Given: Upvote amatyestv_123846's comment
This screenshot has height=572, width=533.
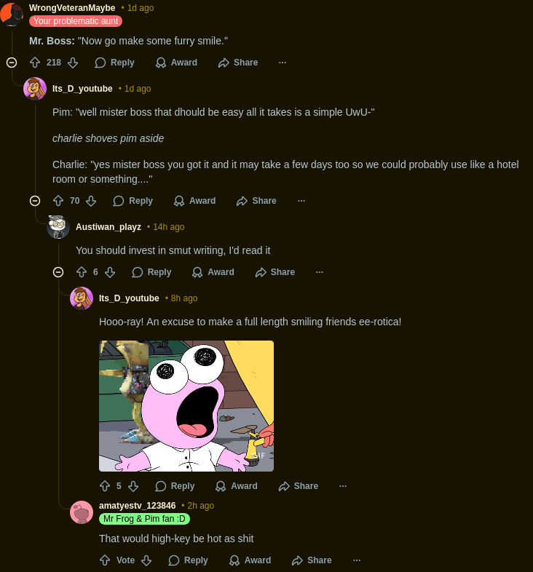Looking at the screenshot, I should (105, 560).
